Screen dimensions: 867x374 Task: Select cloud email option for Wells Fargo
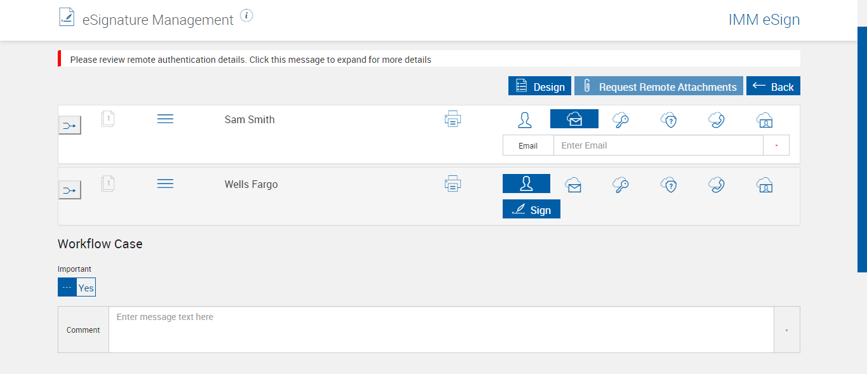[574, 184]
